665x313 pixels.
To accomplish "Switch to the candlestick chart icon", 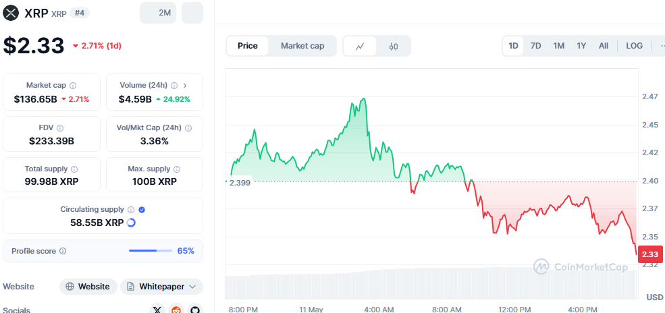I will click(x=394, y=46).
